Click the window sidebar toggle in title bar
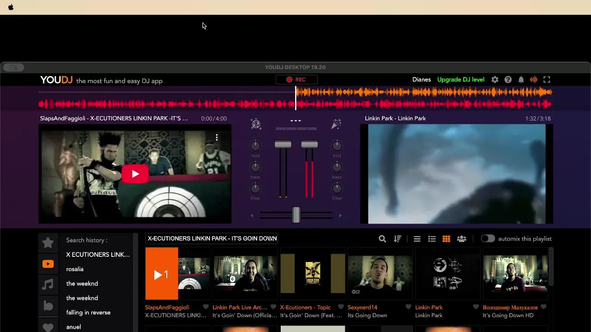Screen dimensions: 591x332 coord(14,67)
